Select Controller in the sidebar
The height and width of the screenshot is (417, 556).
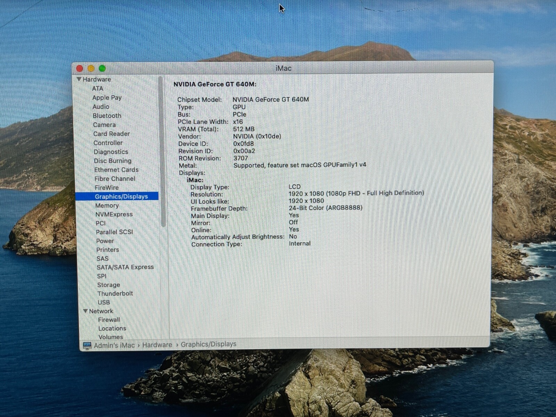coord(108,143)
